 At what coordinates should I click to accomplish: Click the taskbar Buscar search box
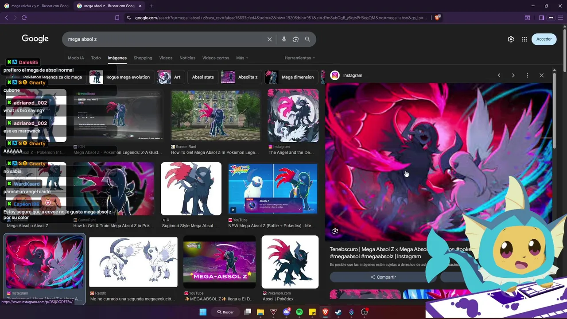coord(226,312)
